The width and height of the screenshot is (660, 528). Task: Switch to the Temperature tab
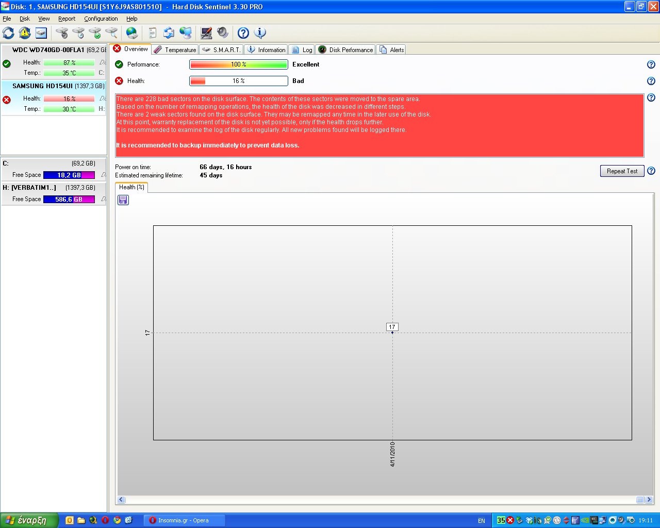click(x=175, y=50)
